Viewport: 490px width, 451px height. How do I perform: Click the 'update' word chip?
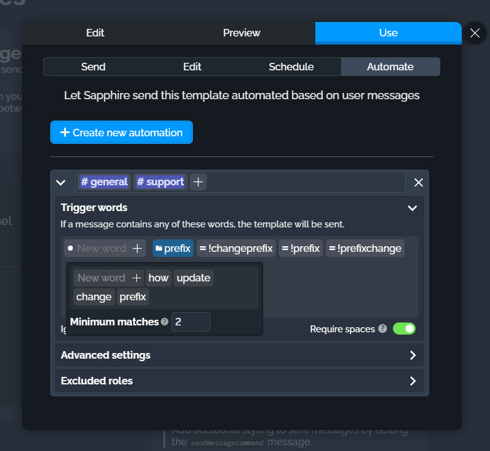pyautogui.click(x=193, y=278)
